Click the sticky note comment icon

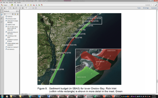point(28,5)
